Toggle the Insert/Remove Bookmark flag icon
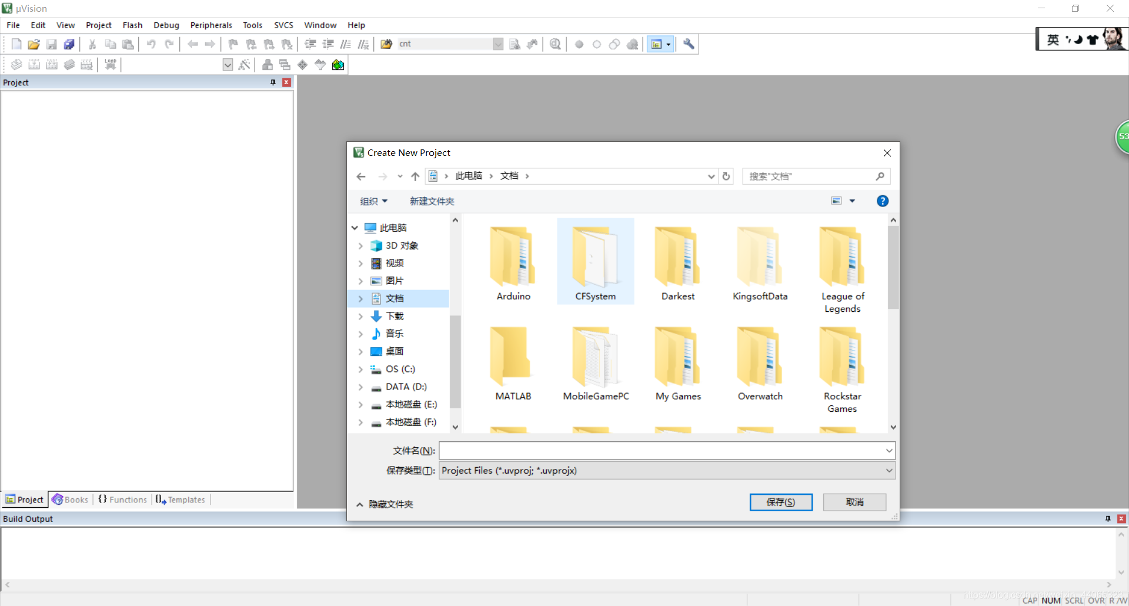Image resolution: width=1129 pixels, height=606 pixels. (x=233, y=44)
